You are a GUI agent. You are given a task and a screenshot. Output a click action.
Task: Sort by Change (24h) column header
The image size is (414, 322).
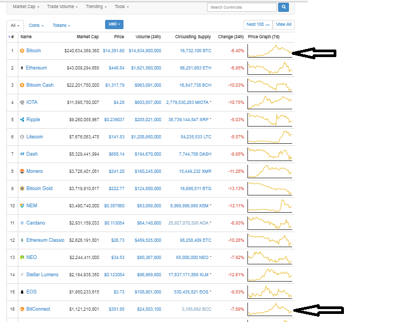click(231, 37)
